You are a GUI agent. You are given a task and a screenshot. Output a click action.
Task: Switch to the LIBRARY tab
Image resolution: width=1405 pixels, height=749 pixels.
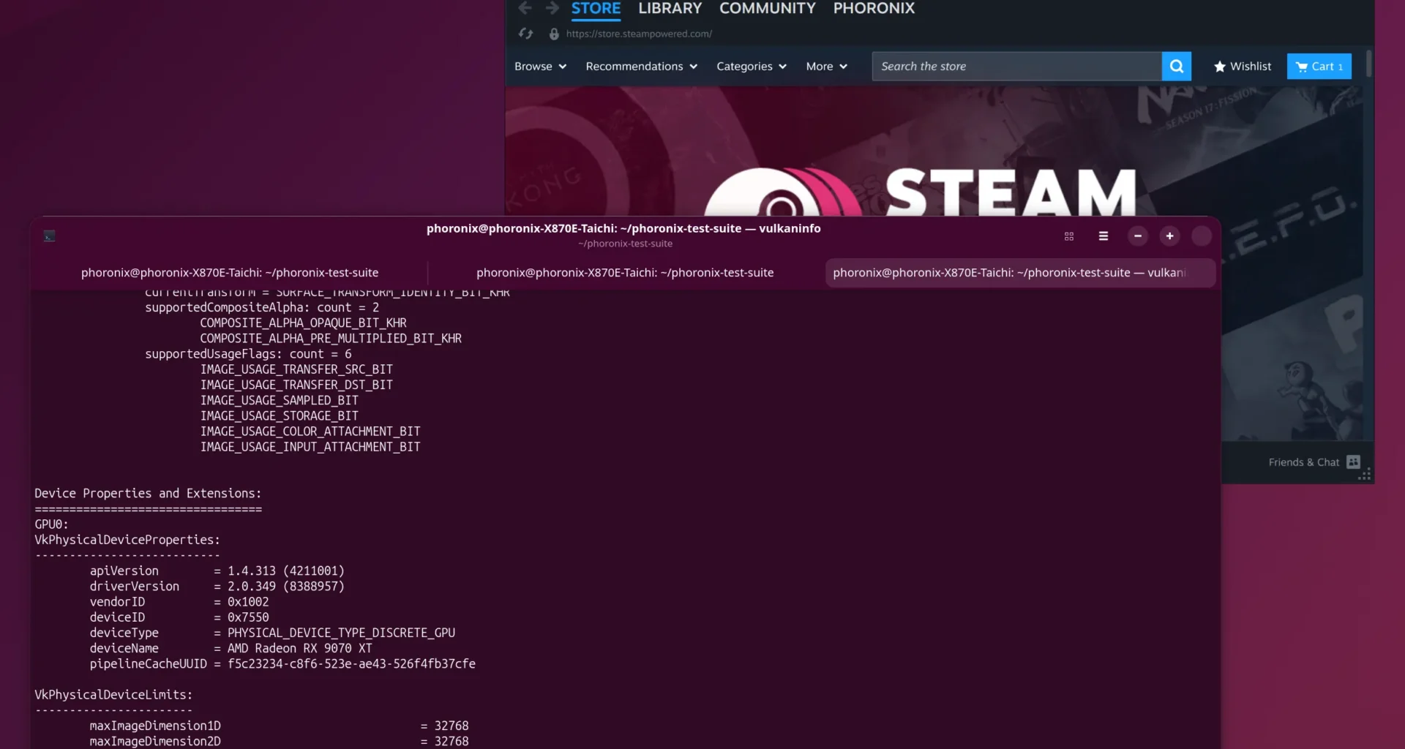point(669,8)
